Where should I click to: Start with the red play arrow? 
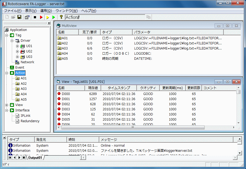coord(41,17)
